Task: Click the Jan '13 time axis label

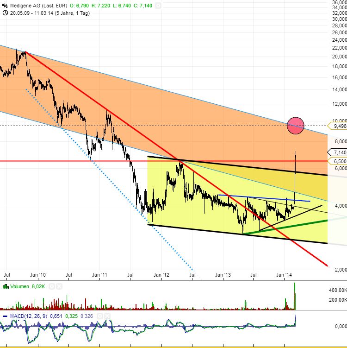Action: tap(223, 275)
